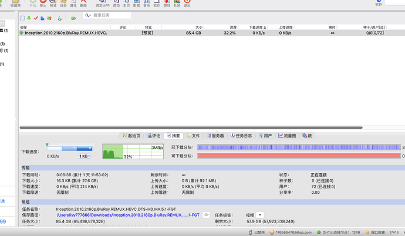Open the 任务标签 视频 tag dropdown
405x236 pixels.
tap(260, 215)
